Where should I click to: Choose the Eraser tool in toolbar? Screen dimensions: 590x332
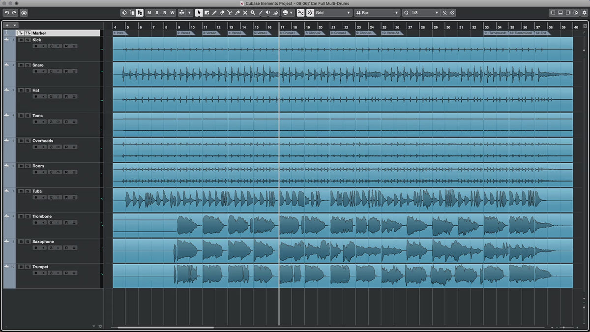[x=222, y=13]
